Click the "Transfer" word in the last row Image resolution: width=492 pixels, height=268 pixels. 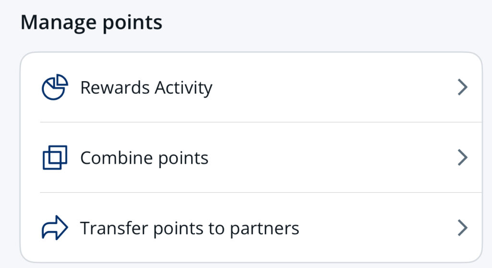coord(114,228)
